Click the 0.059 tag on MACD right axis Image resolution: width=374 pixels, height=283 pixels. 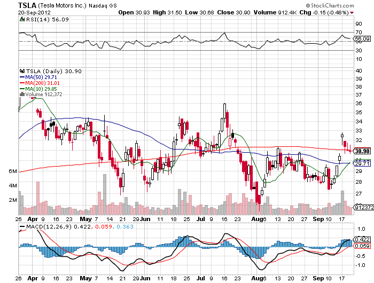coord(362,246)
